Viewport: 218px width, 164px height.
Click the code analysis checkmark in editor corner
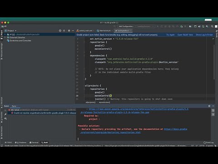click(213, 39)
